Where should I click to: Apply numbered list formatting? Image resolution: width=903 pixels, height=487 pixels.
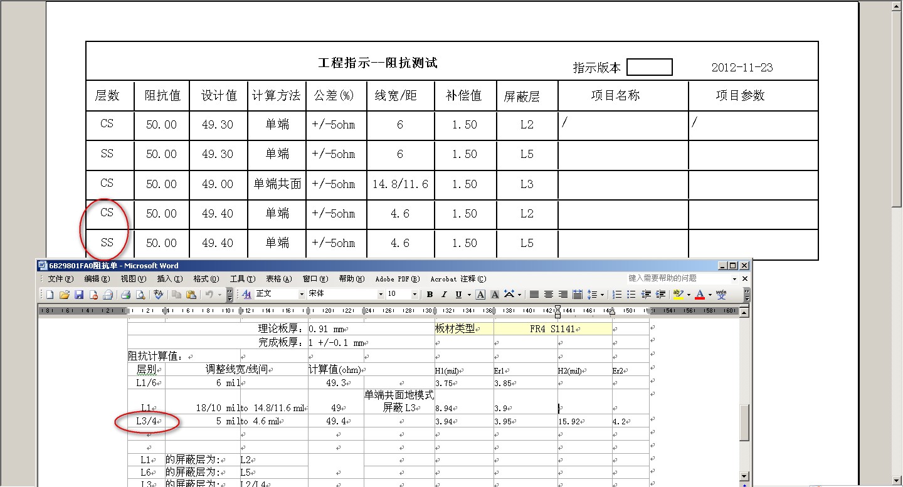click(617, 294)
